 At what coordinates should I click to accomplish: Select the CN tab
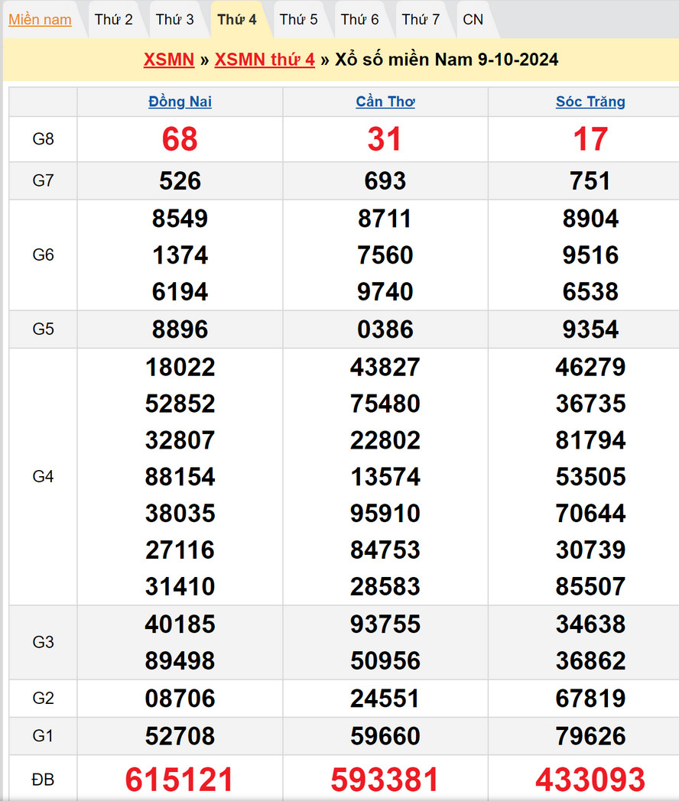(x=473, y=20)
